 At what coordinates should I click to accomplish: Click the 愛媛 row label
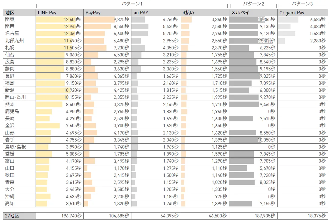click(x=10, y=154)
